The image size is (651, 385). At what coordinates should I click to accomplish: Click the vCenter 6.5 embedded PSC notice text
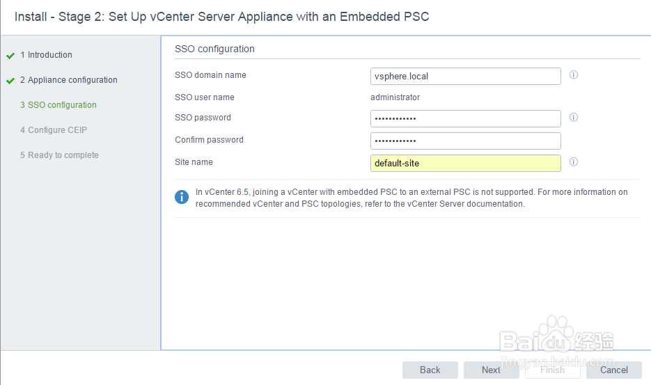coord(411,198)
